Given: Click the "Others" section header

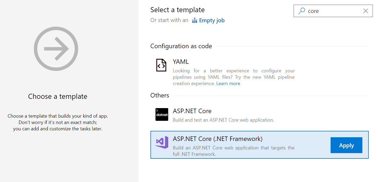Looking at the screenshot, I should tap(160, 95).
